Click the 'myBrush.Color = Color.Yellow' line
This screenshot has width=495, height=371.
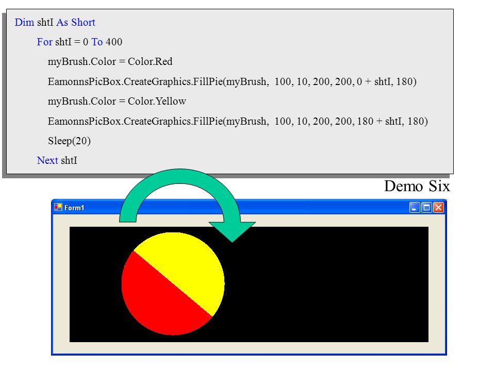[117, 102]
